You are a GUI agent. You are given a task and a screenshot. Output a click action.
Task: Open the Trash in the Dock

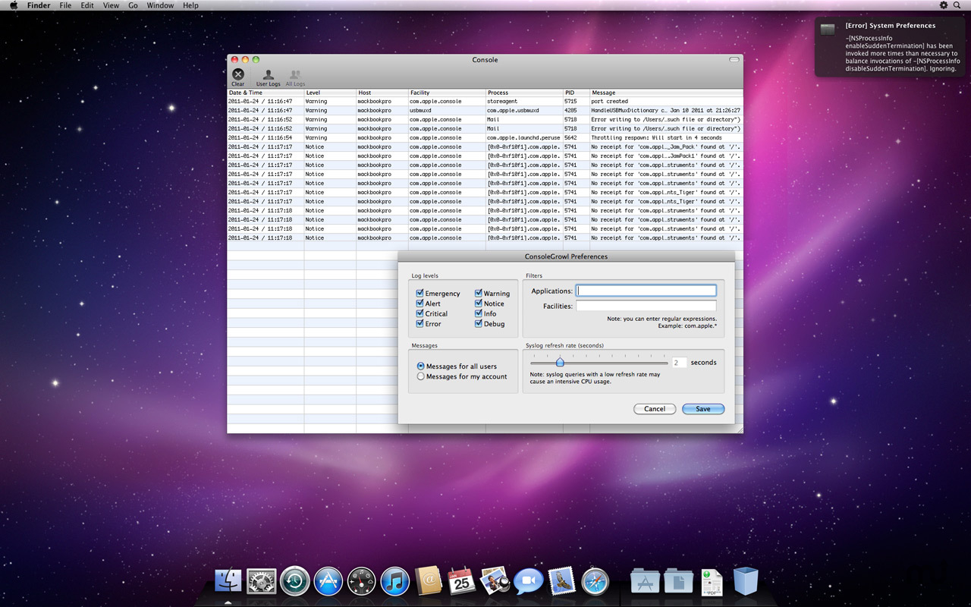[746, 582]
